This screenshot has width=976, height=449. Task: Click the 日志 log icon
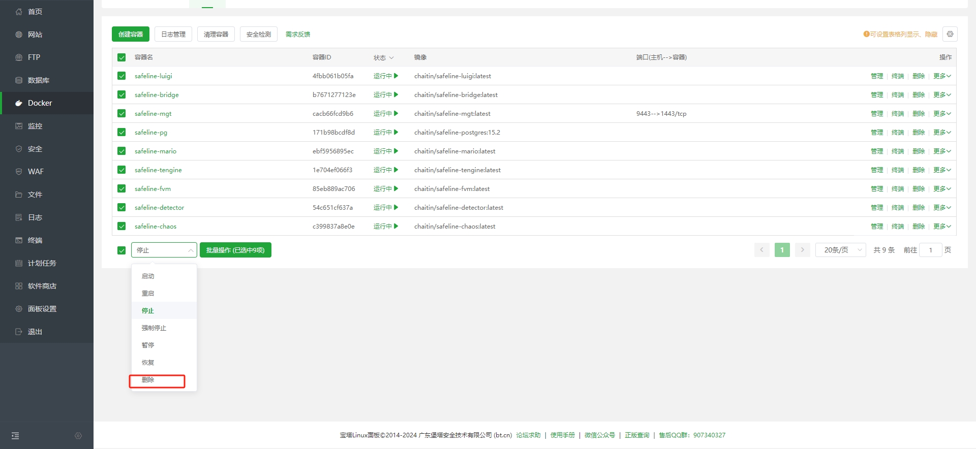(19, 217)
